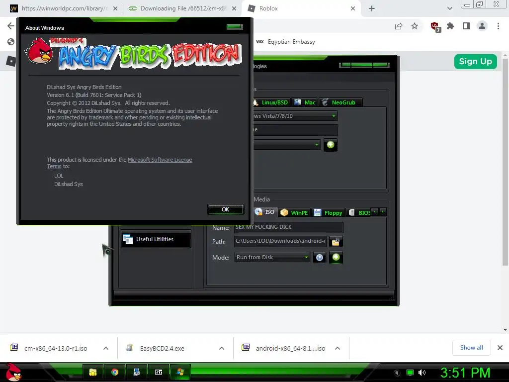Open Windows flag taskbar item
Viewport: 509px width, 382px height.
coord(180,372)
